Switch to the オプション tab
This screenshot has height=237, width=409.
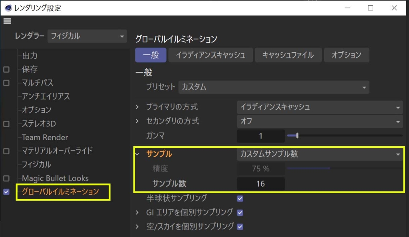346,55
